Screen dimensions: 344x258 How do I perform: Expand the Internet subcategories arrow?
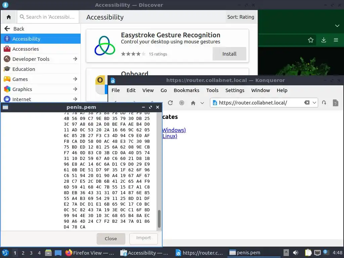(75, 99)
